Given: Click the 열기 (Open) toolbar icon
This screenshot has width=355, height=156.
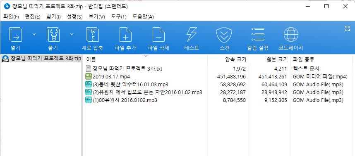Looking at the screenshot, I should [15, 35].
